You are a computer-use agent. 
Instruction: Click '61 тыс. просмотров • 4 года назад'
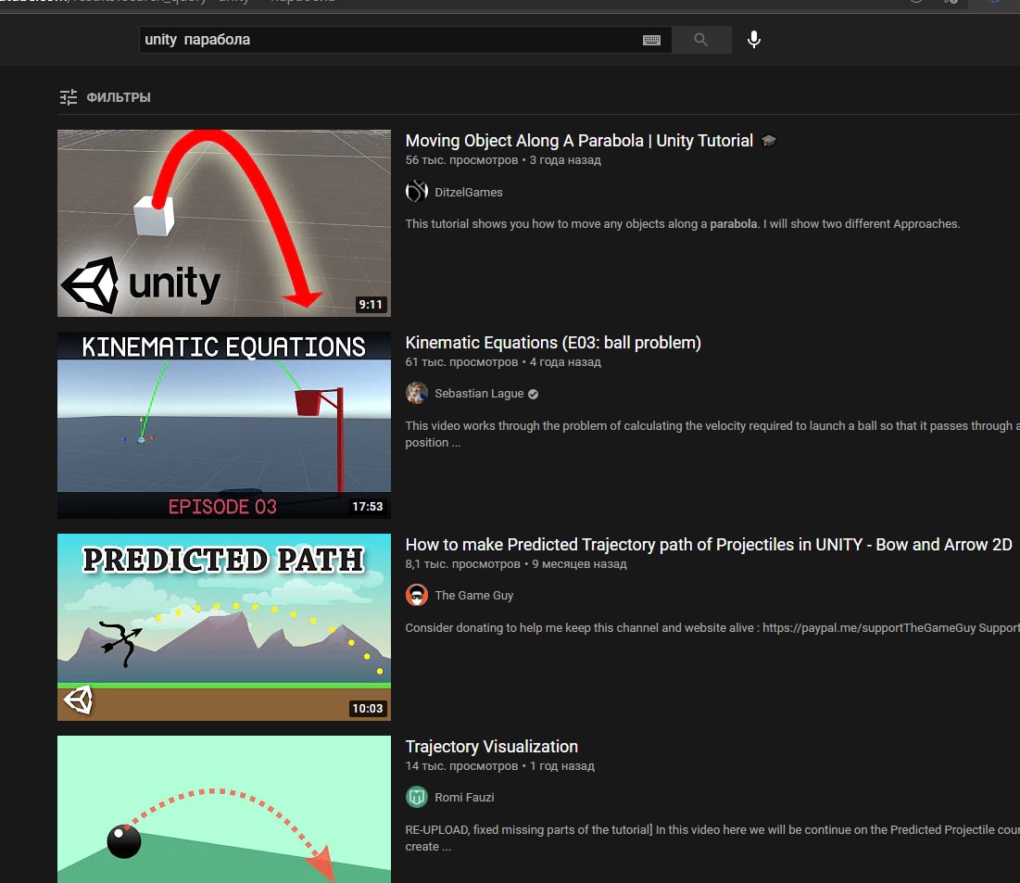pyautogui.click(x=503, y=361)
